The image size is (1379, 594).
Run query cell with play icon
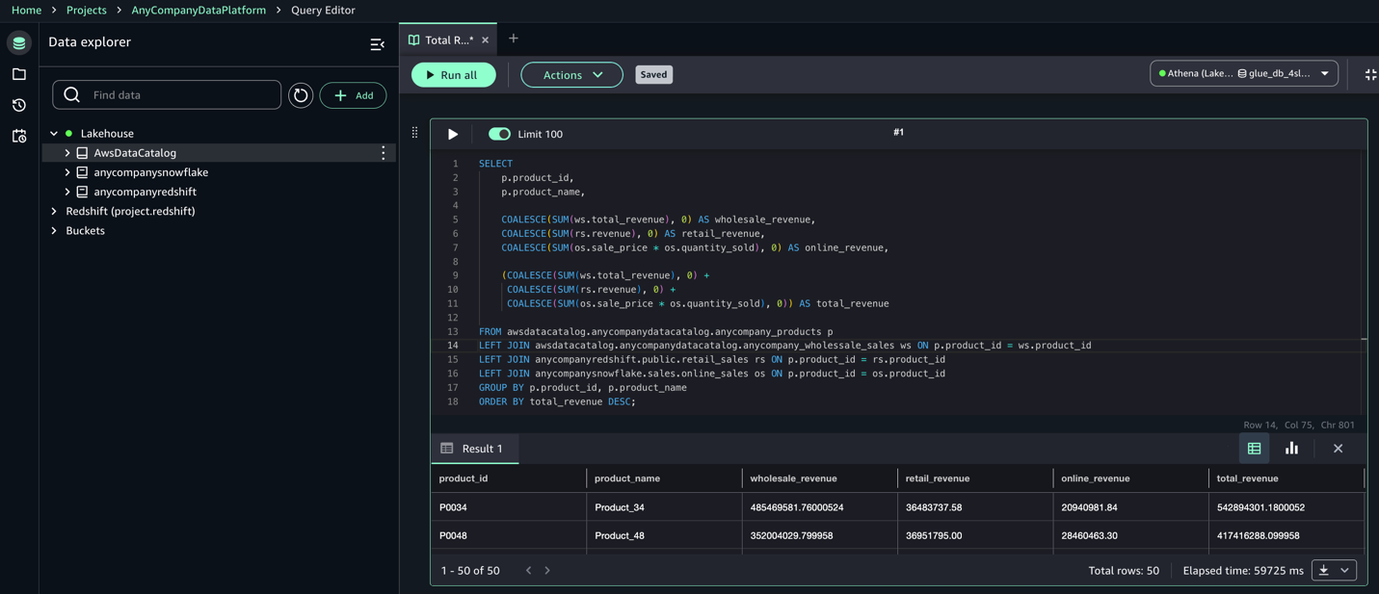point(453,135)
